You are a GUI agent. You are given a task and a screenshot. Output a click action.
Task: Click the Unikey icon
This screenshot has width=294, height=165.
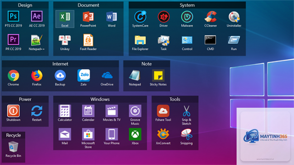coord(65,40)
